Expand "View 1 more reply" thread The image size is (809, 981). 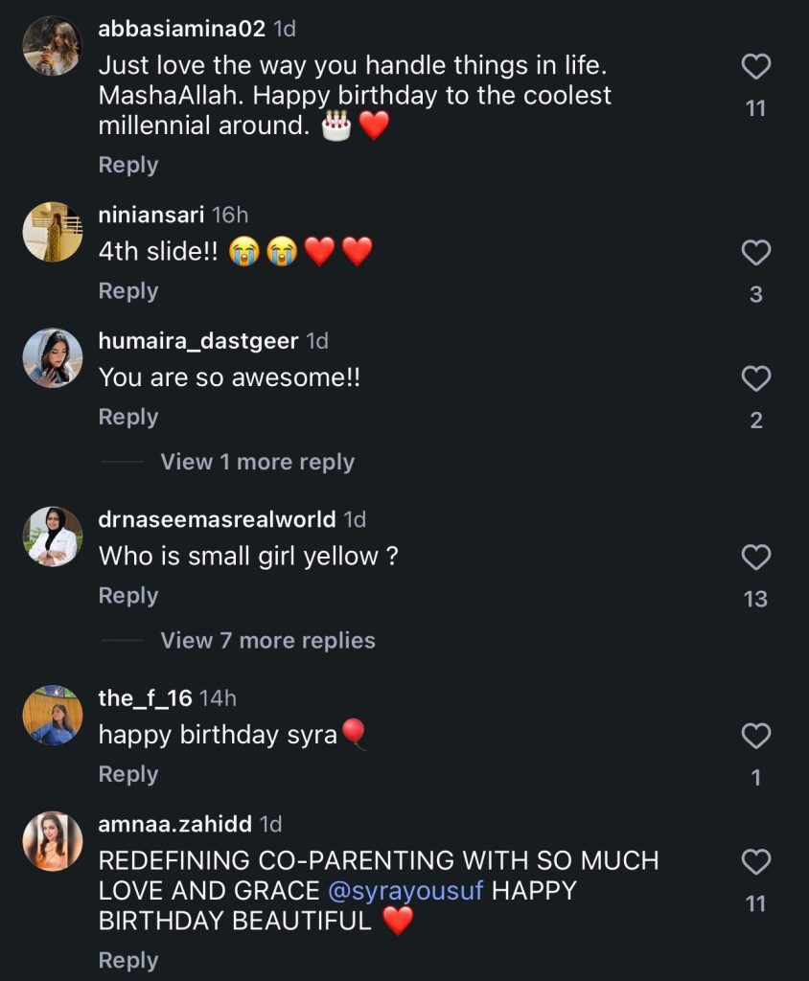coord(257,462)
